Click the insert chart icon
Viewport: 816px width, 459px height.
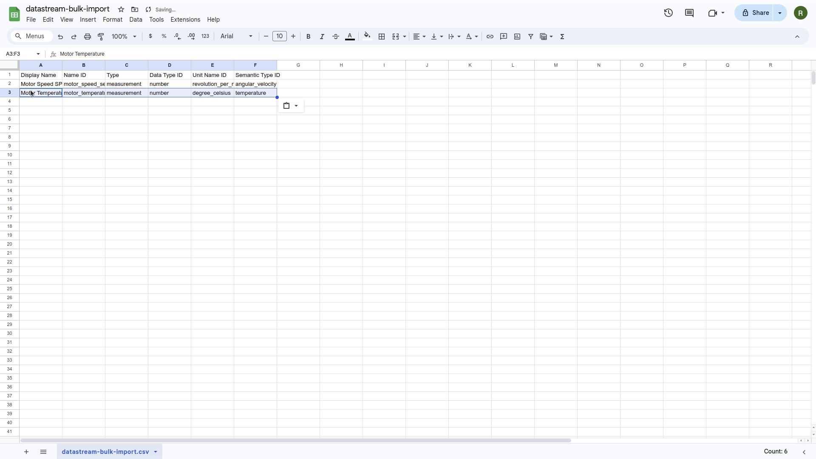[517, 37]
